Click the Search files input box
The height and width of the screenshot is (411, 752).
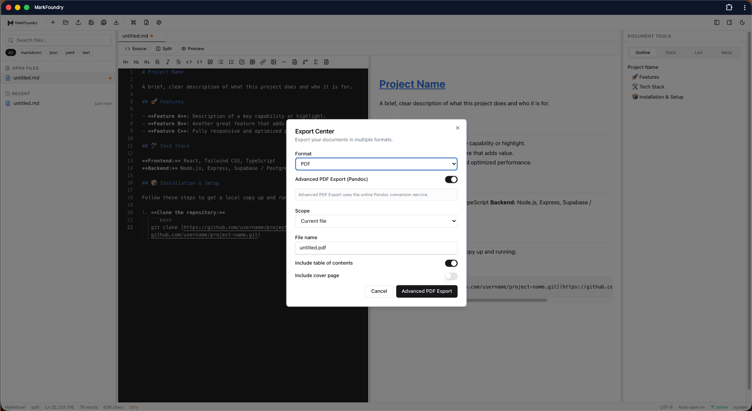point(58,40)
